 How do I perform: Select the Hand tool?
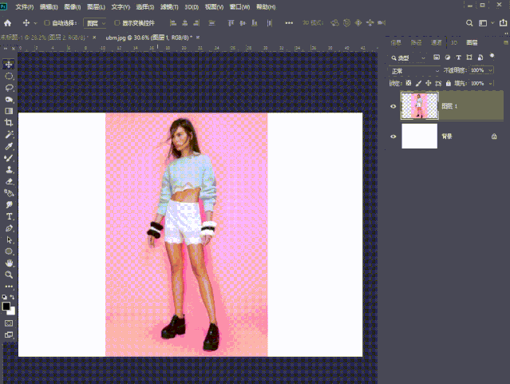[9, 263]
